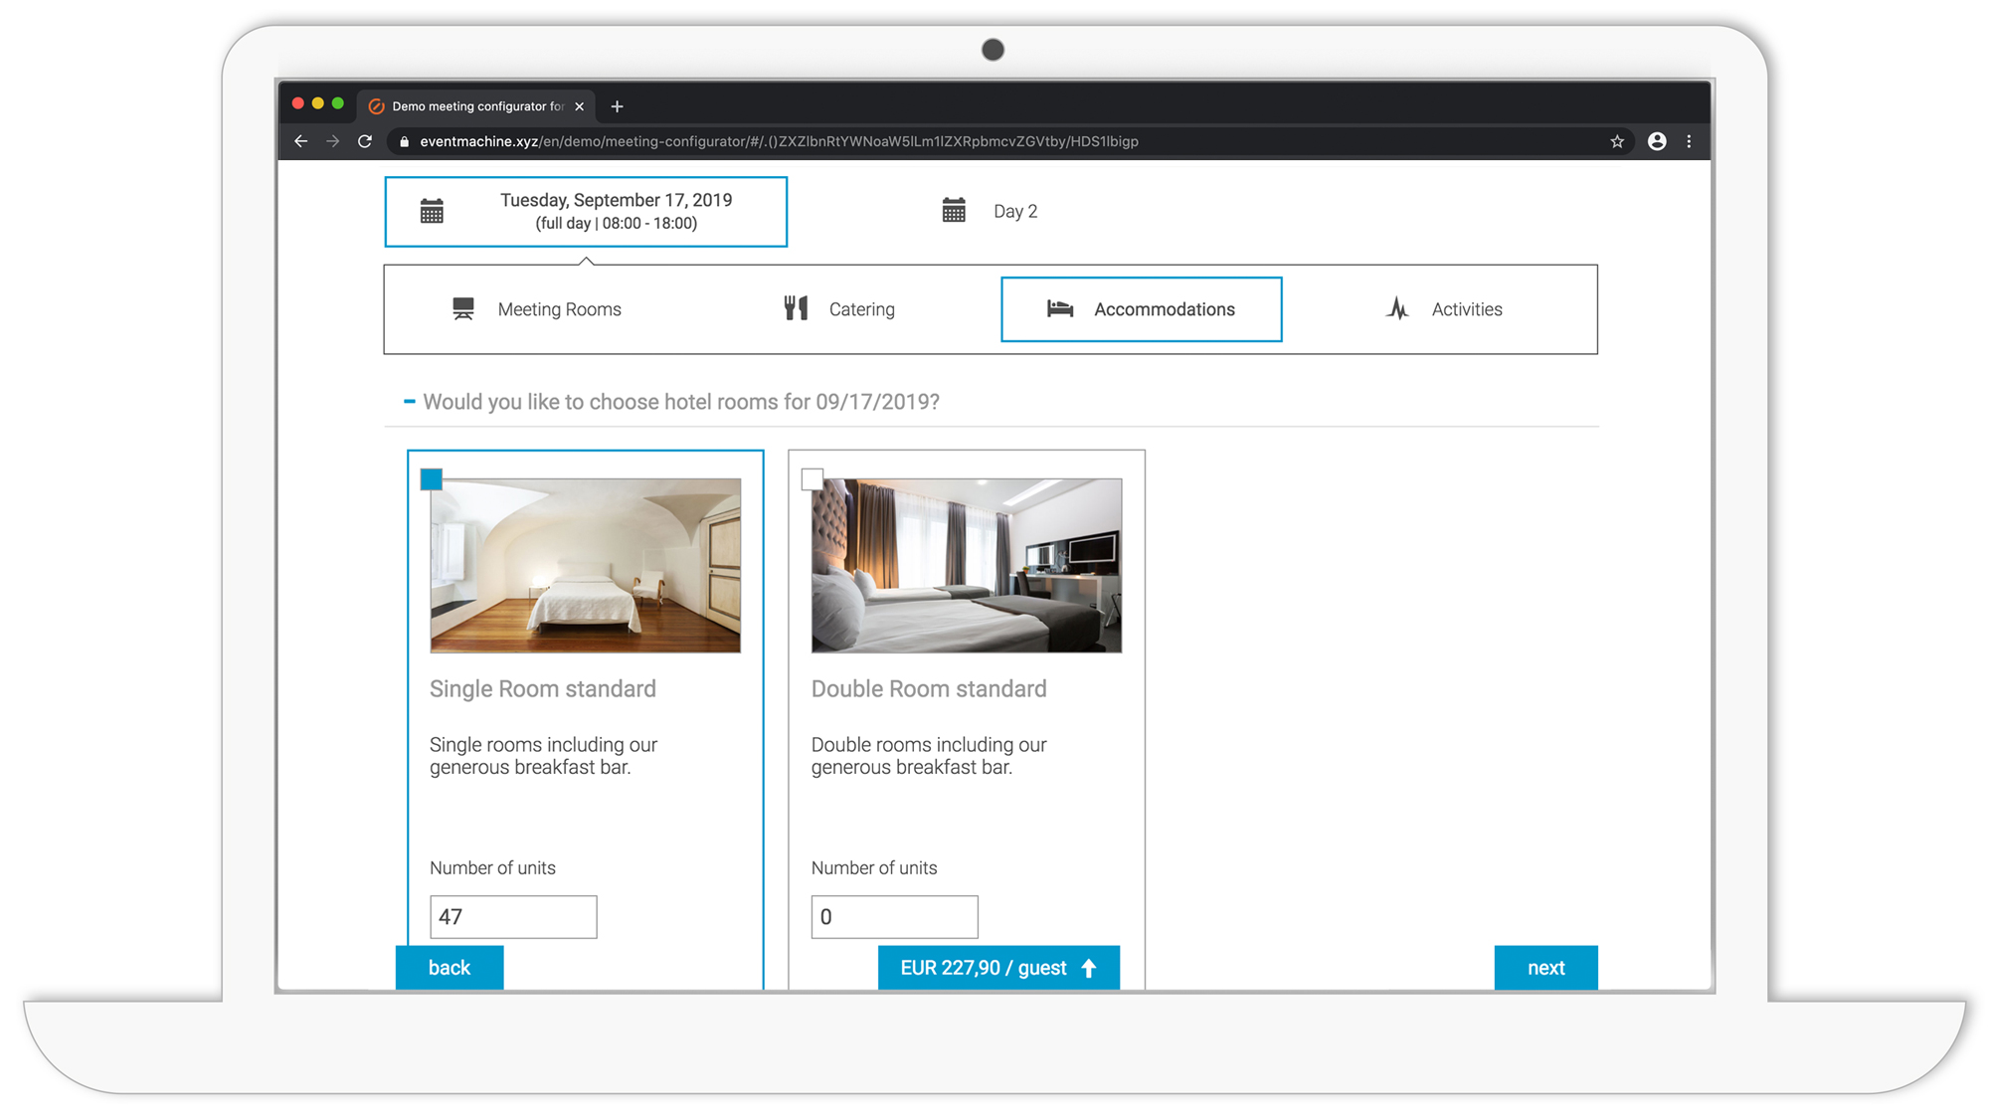
Task: Select the Tuesday, September 17 day box
Action: click(x=586, y=211)
